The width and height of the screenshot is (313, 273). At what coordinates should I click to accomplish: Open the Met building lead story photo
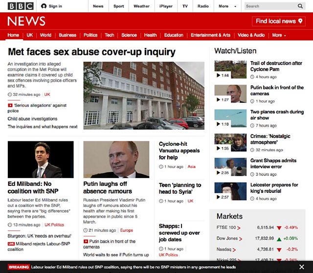coord(144,95)
